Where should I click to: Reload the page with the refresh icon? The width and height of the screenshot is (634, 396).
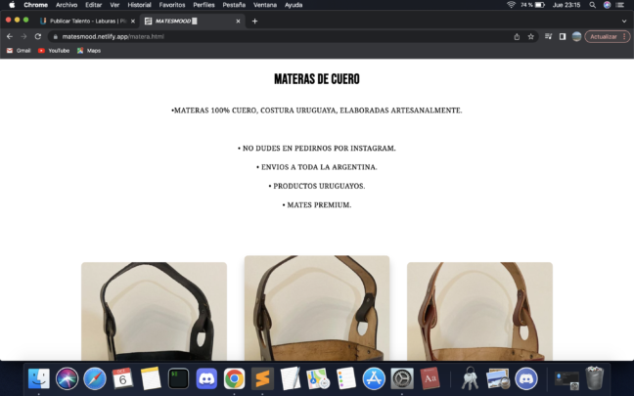coord(37,36)
